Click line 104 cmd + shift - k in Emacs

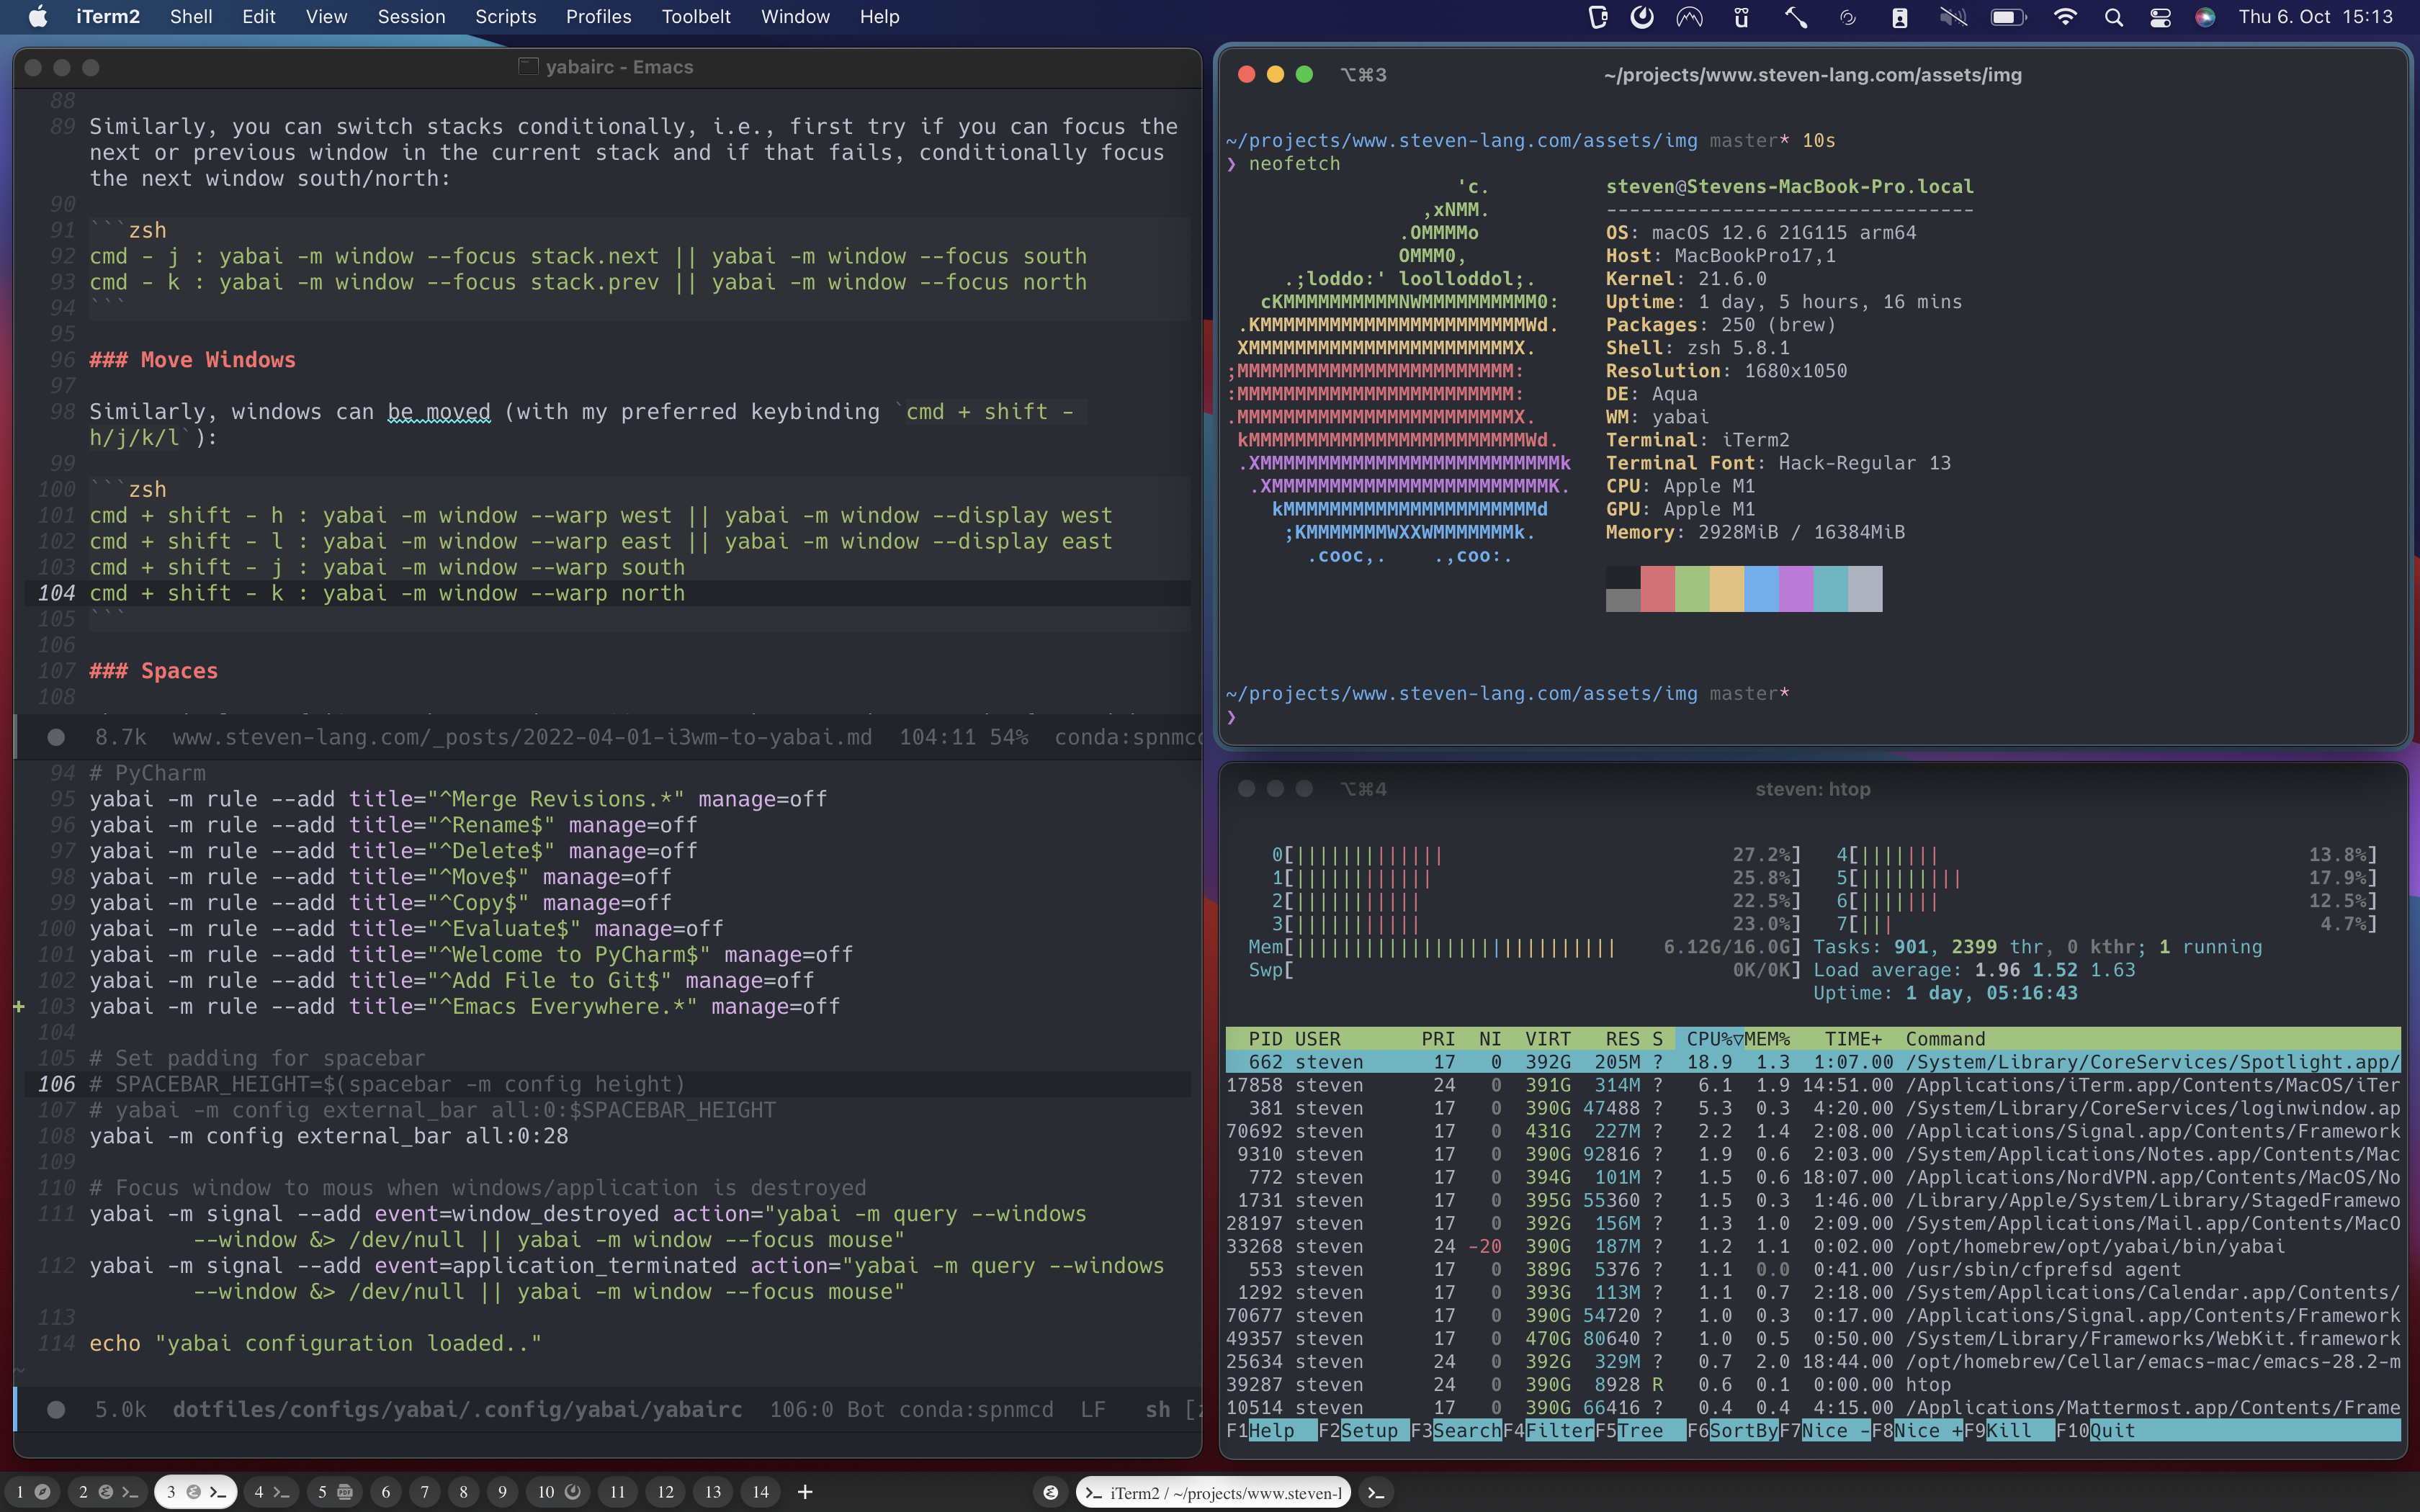387,593
